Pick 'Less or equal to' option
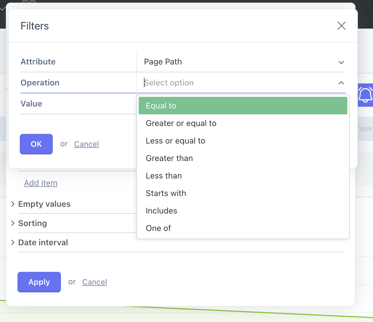373x322 pixels. click(175, 141)
